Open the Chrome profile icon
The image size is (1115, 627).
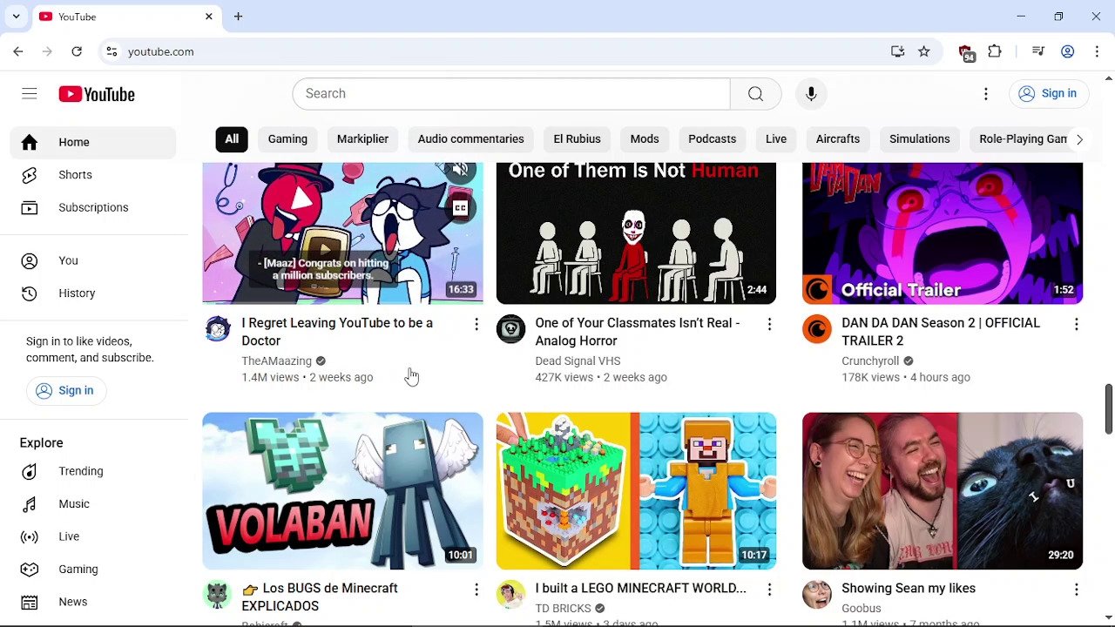tap(1067, 51)
